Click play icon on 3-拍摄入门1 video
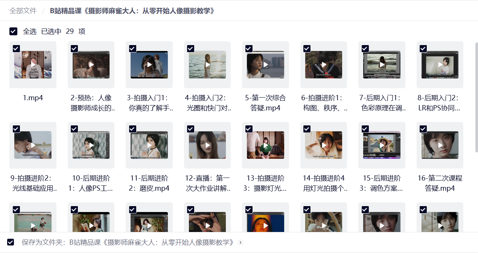478x253 pixels. tap(149, 65)
